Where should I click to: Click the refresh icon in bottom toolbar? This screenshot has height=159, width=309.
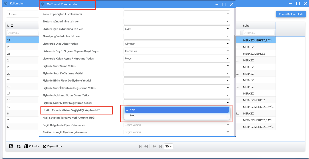19,146
